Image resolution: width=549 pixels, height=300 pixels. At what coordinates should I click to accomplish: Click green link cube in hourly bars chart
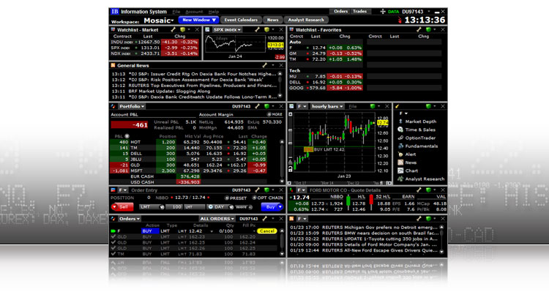coord(373,106)
